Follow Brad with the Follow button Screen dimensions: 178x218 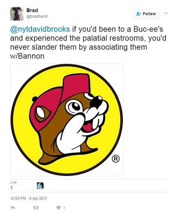[145, 14]
